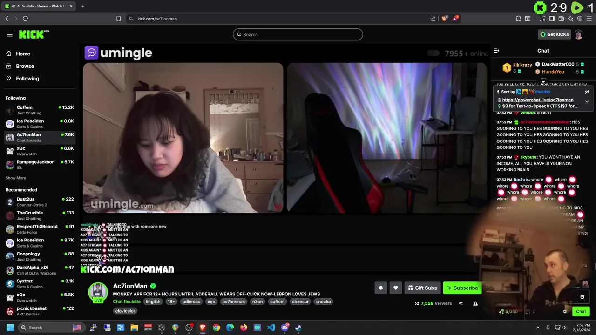Screen dimensions: 596x335
Task: Click kikikrazy top gifter in leaderboard
Action: point(522,65)
